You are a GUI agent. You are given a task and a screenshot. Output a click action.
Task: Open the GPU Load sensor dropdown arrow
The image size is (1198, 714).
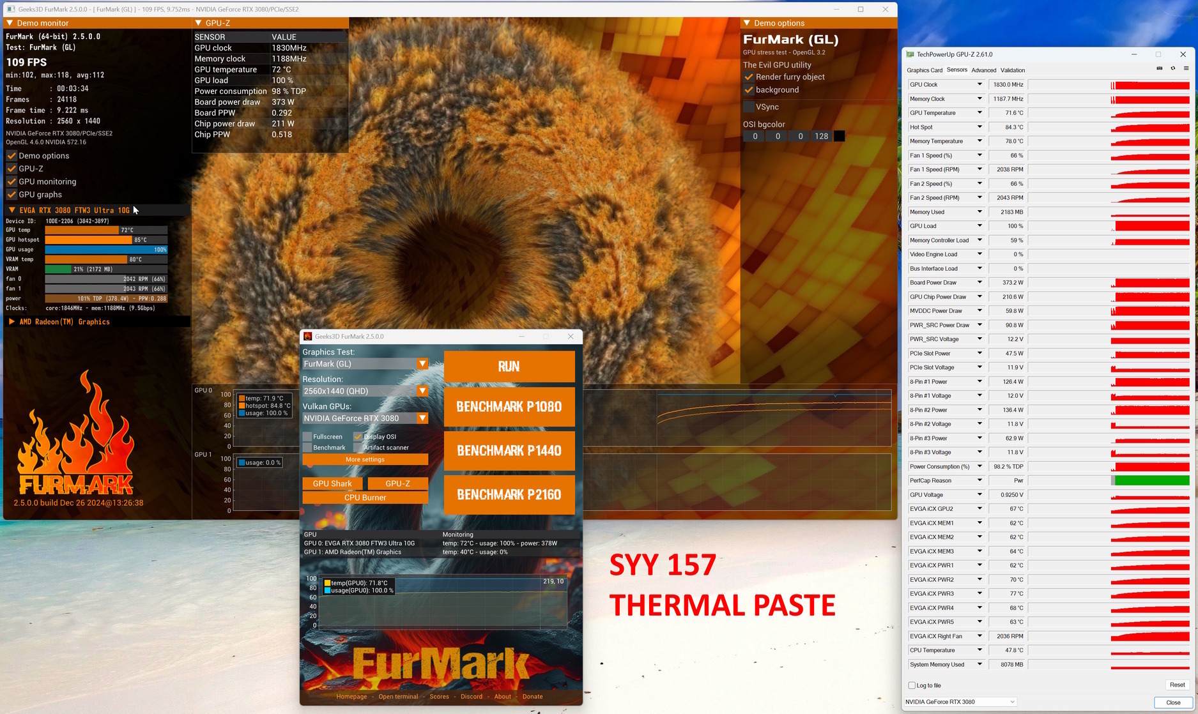pos(979,226)
